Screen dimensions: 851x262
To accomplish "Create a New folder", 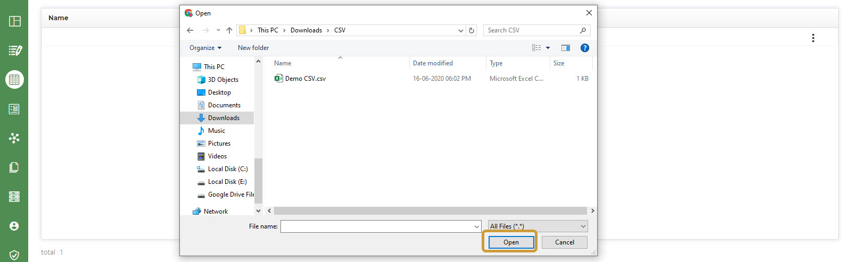I will click(x=253, y=48).
